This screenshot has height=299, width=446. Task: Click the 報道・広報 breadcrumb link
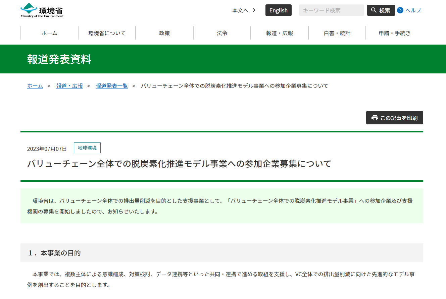click(69, 86)
